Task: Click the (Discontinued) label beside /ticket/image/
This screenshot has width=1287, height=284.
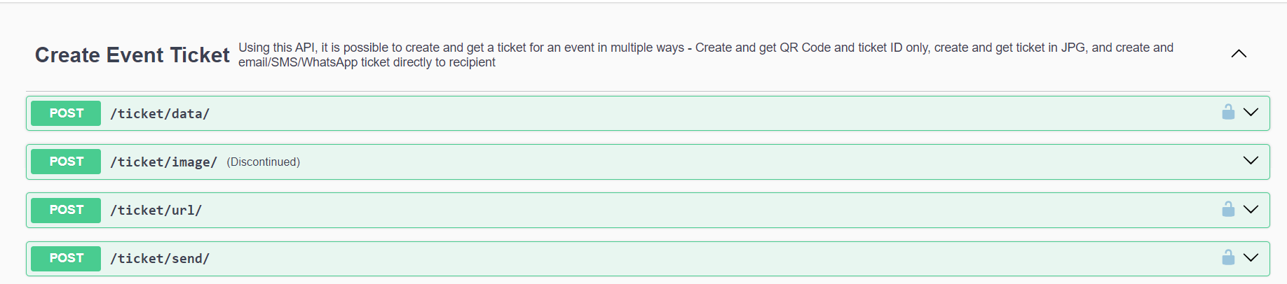Action: point(263,162)
